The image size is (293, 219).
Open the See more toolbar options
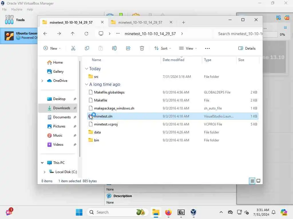(x=207, y=48)
